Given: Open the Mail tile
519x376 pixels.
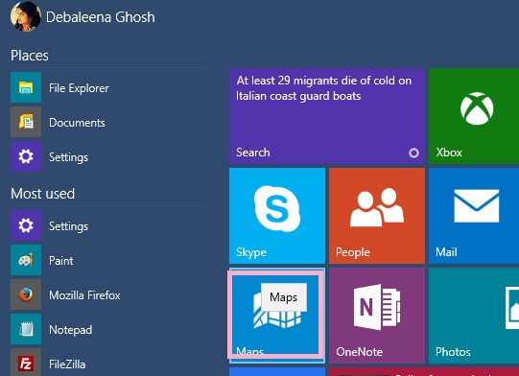Looking at the screenshot, I should [x=474, y=216].
